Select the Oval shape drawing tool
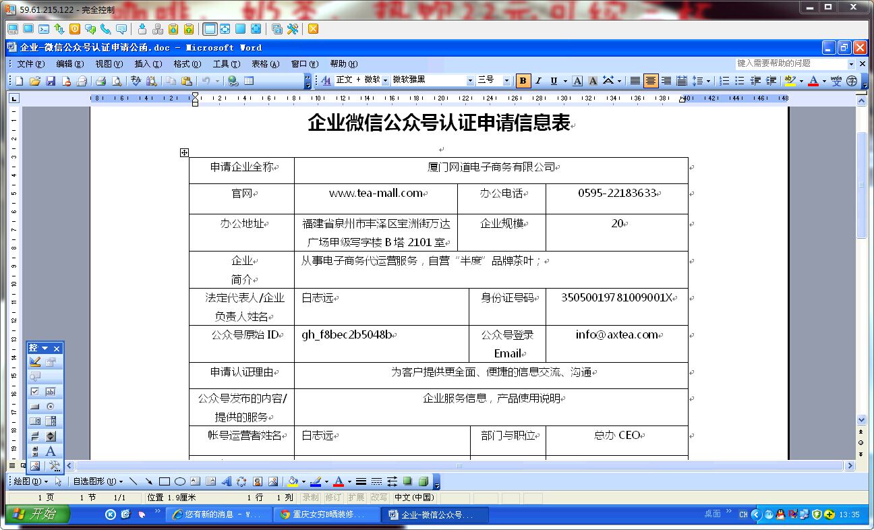The height and width of the screenshot is (530, 874). coord(180,481)
